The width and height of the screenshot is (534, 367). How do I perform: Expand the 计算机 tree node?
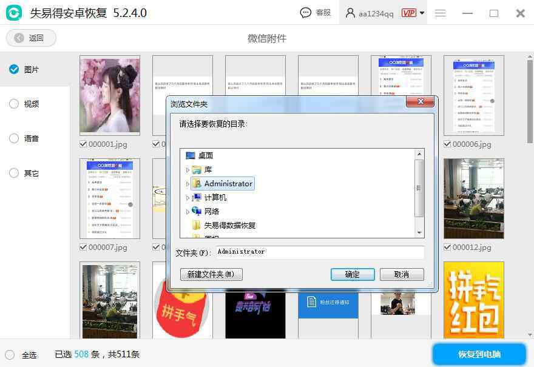point(188,198)
